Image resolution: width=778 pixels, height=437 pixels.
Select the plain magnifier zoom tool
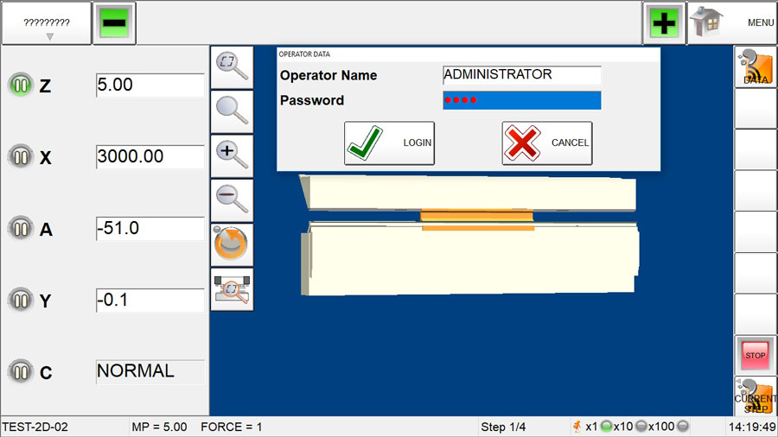pos(232,111)
